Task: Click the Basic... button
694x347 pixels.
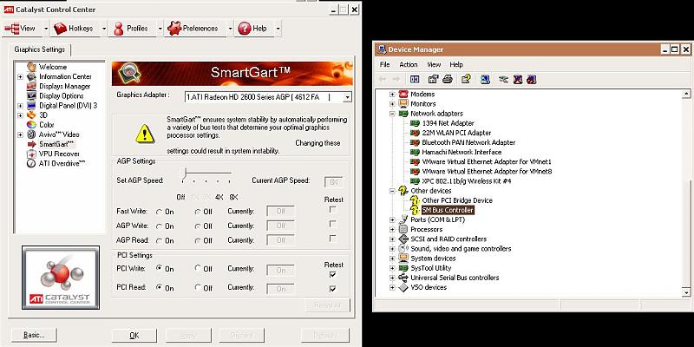Action: tap(34, 335)
